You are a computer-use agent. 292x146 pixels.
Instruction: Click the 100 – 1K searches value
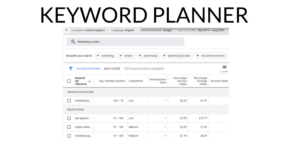coord(118,101)
